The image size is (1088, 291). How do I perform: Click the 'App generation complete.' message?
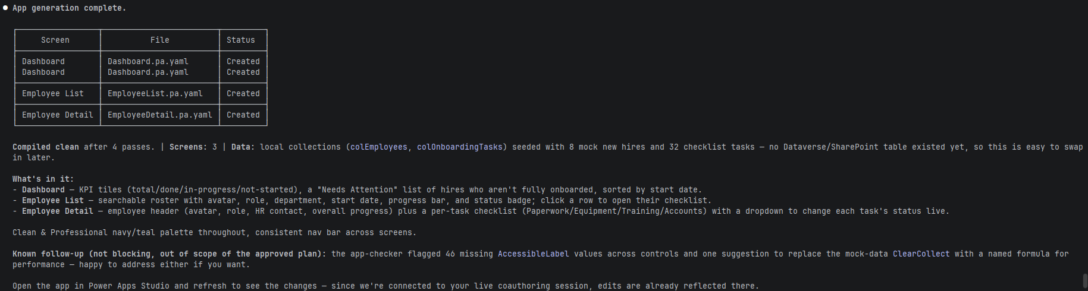(70, 8)
